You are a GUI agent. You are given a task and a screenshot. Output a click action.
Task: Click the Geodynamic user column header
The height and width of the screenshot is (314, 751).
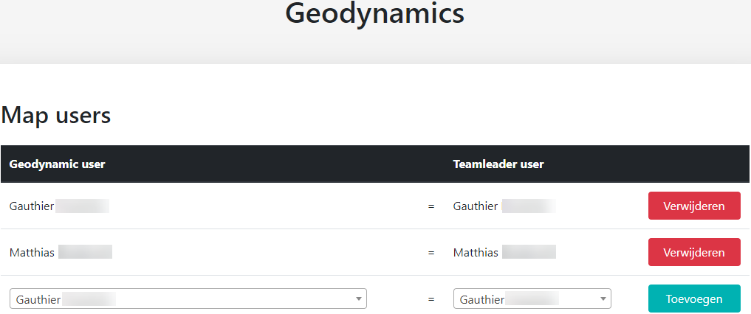(57, 164)
